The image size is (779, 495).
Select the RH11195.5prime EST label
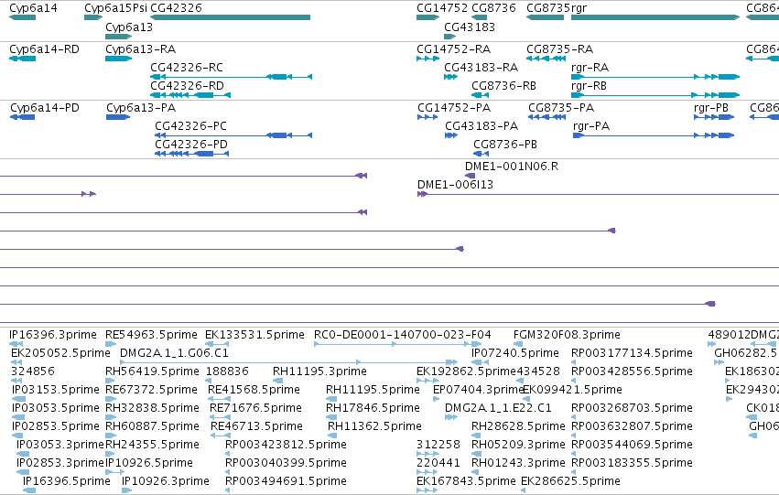pyautogui.click(x=373, y=390)
